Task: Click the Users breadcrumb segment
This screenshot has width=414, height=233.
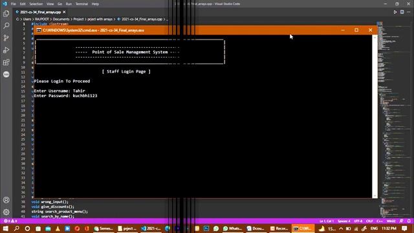Action: pos(27,19)
